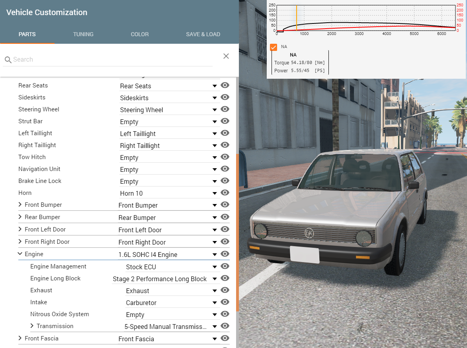This screenshot has width=467, height=348.
Task: Switch to the PARTS tab
Action: pos(27,34)
